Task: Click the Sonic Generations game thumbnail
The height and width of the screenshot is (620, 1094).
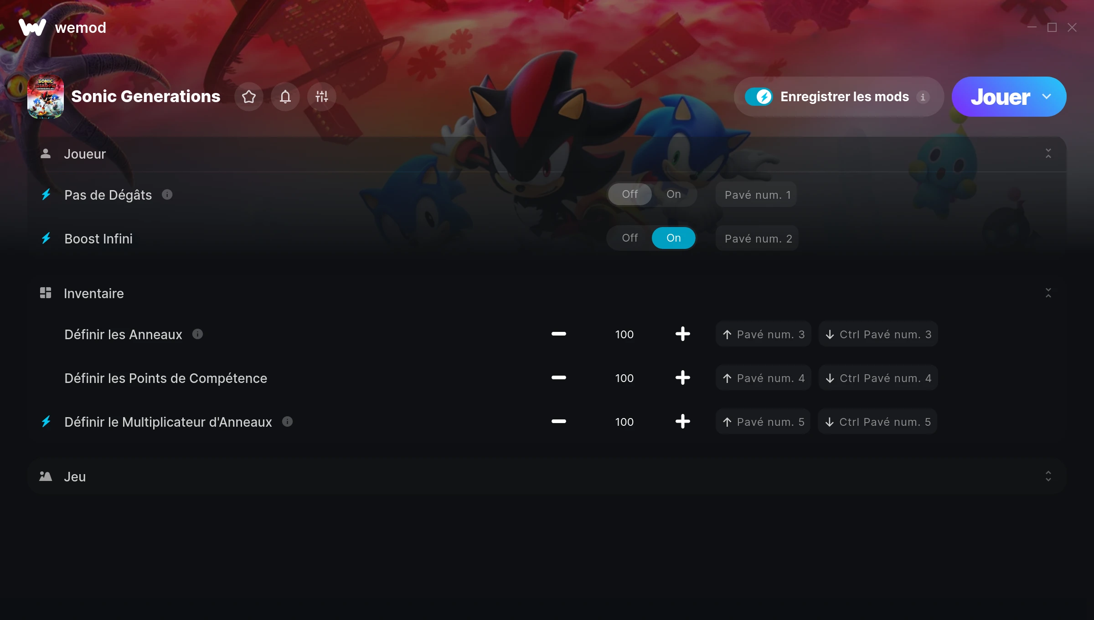Action: [x=46, y=97]
